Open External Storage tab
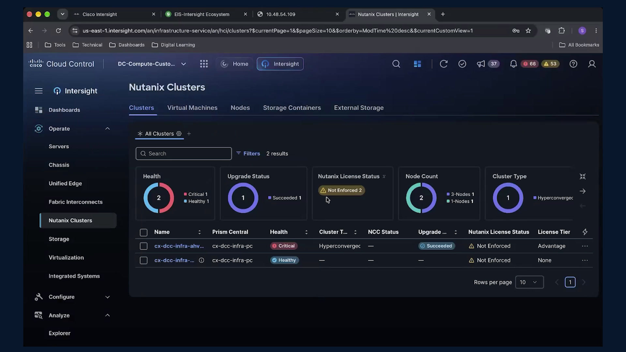The width and height of the screenshot is (626, 352). tap(359, 108)
